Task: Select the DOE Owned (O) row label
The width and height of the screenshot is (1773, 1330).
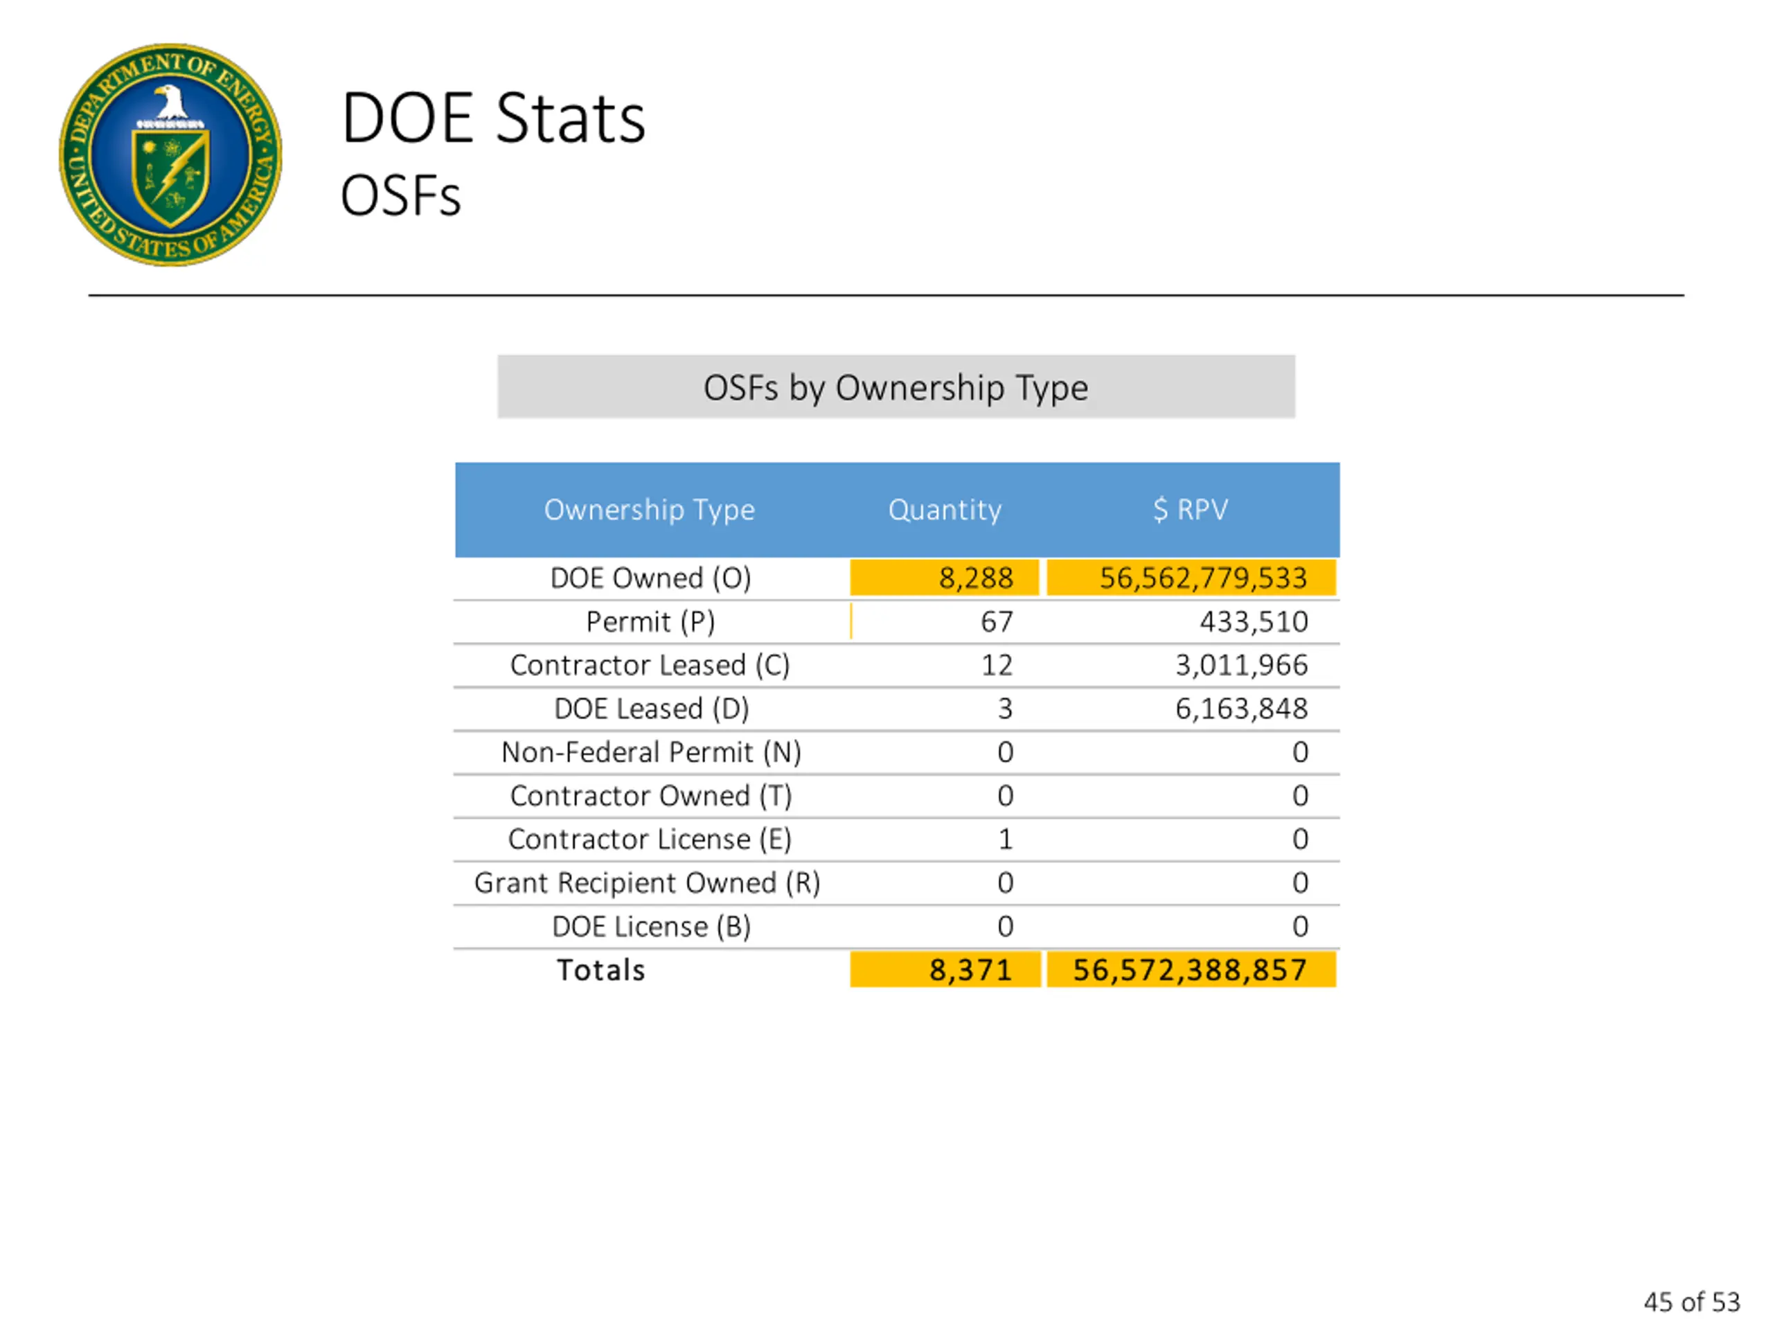Action: [x=650, y=578]
